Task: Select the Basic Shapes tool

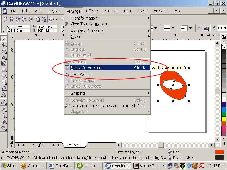Action: [x=4, y=88]
